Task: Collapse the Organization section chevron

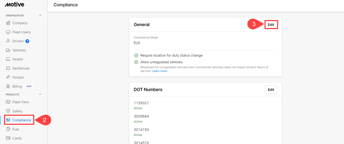Action: click(40, 15)
